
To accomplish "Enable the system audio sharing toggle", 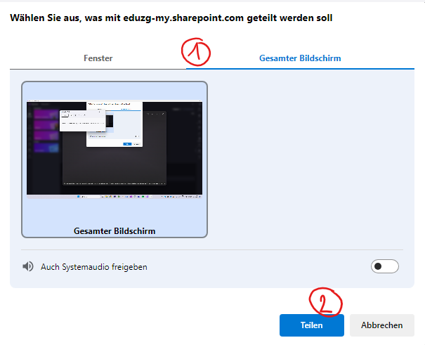I will click(x=384, y=266).
